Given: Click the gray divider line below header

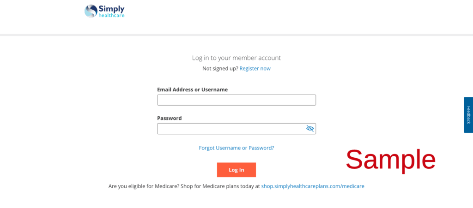Looking at the screenshot, I should click(x=236, y=35).
